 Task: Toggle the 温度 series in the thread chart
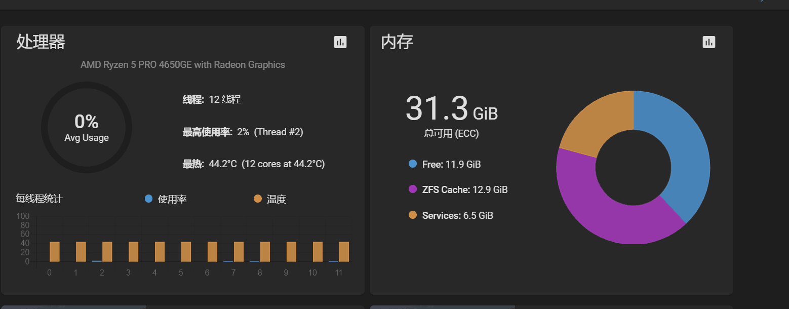273,199
